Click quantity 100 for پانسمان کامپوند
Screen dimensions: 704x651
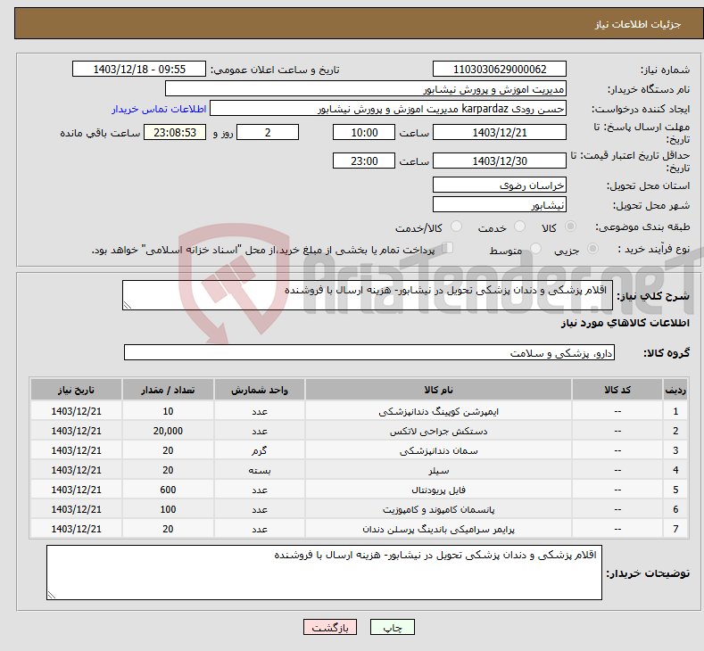point(168,510)
